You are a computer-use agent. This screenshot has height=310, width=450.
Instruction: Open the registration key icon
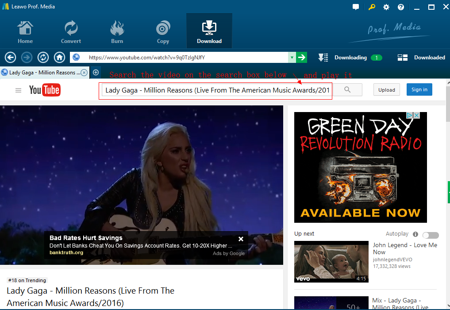tap(372, 7)
